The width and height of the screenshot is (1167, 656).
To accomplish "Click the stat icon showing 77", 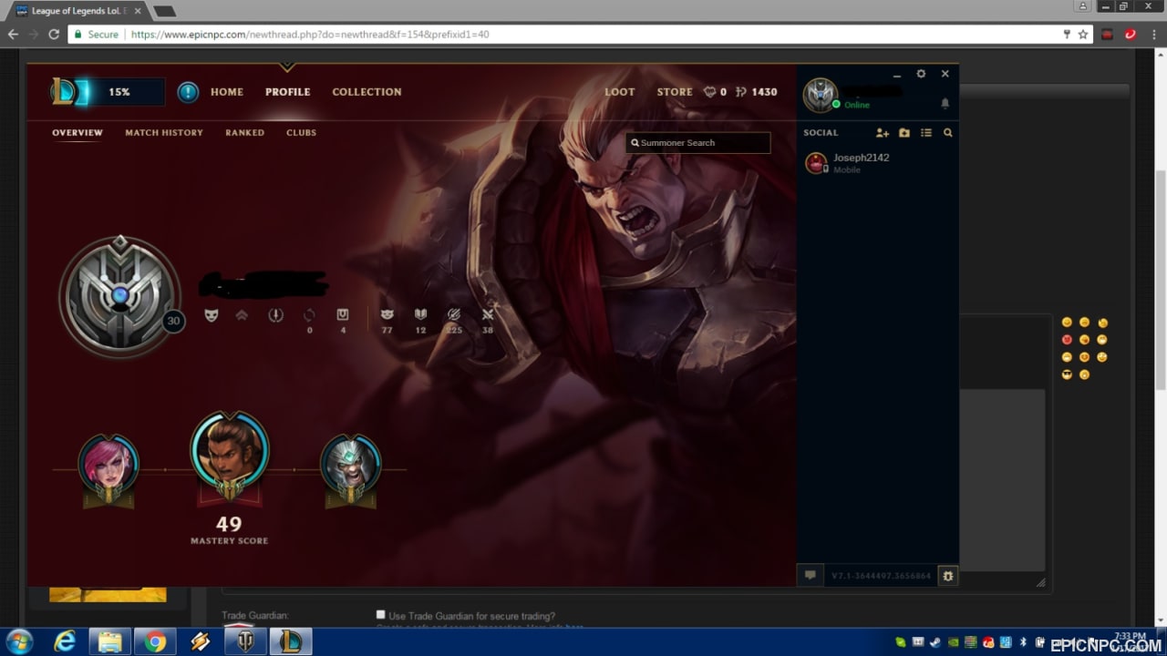I will pyautogui.click(x=387, y=314).
